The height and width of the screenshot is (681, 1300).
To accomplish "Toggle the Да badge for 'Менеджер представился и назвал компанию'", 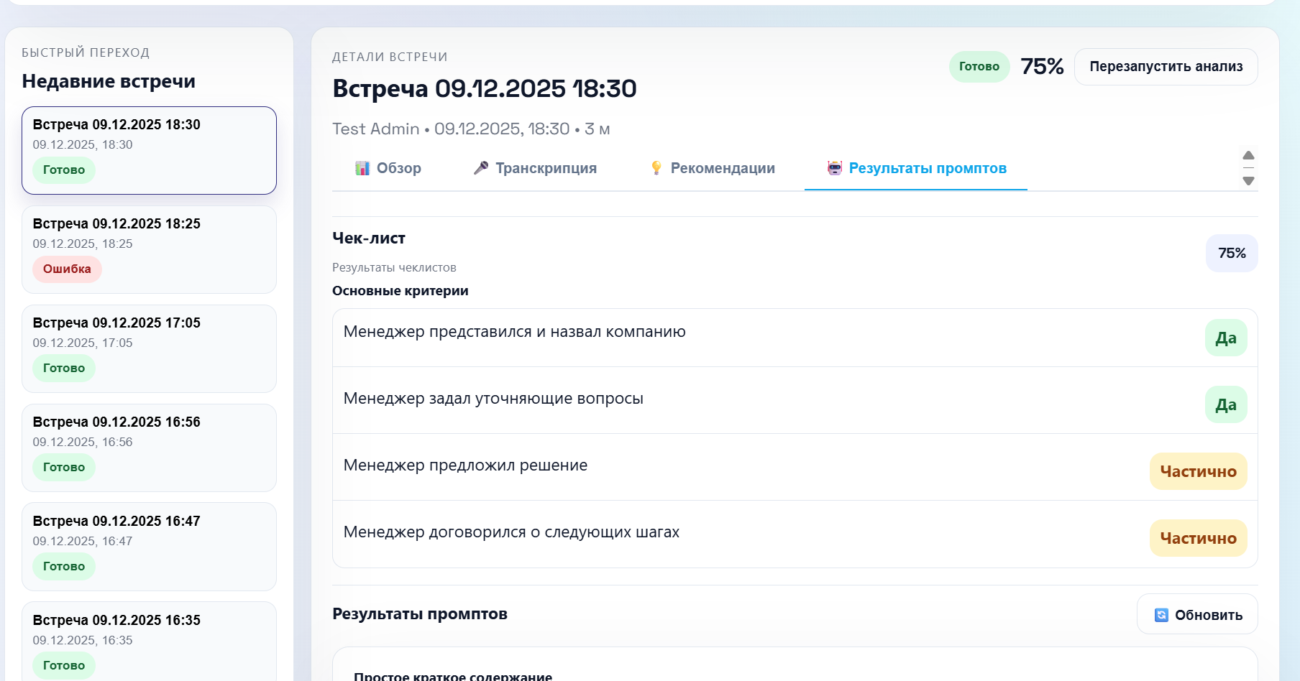I will click(x=1226, y=338).
